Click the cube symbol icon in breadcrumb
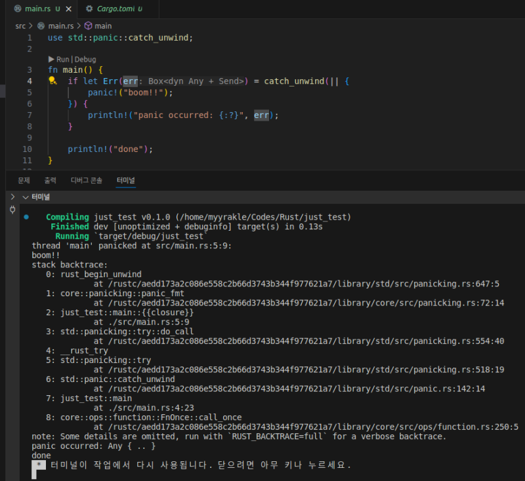 pyautogui.click(x=88, y=26)
